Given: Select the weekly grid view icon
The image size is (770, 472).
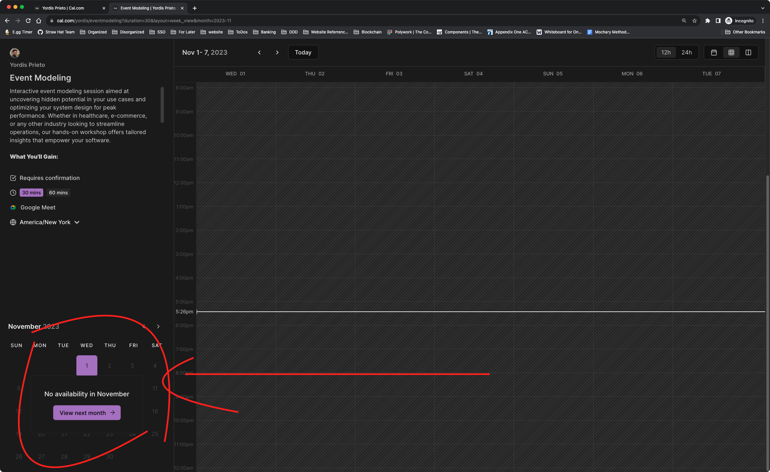Looking at the screenshot, I should point(731,52).
